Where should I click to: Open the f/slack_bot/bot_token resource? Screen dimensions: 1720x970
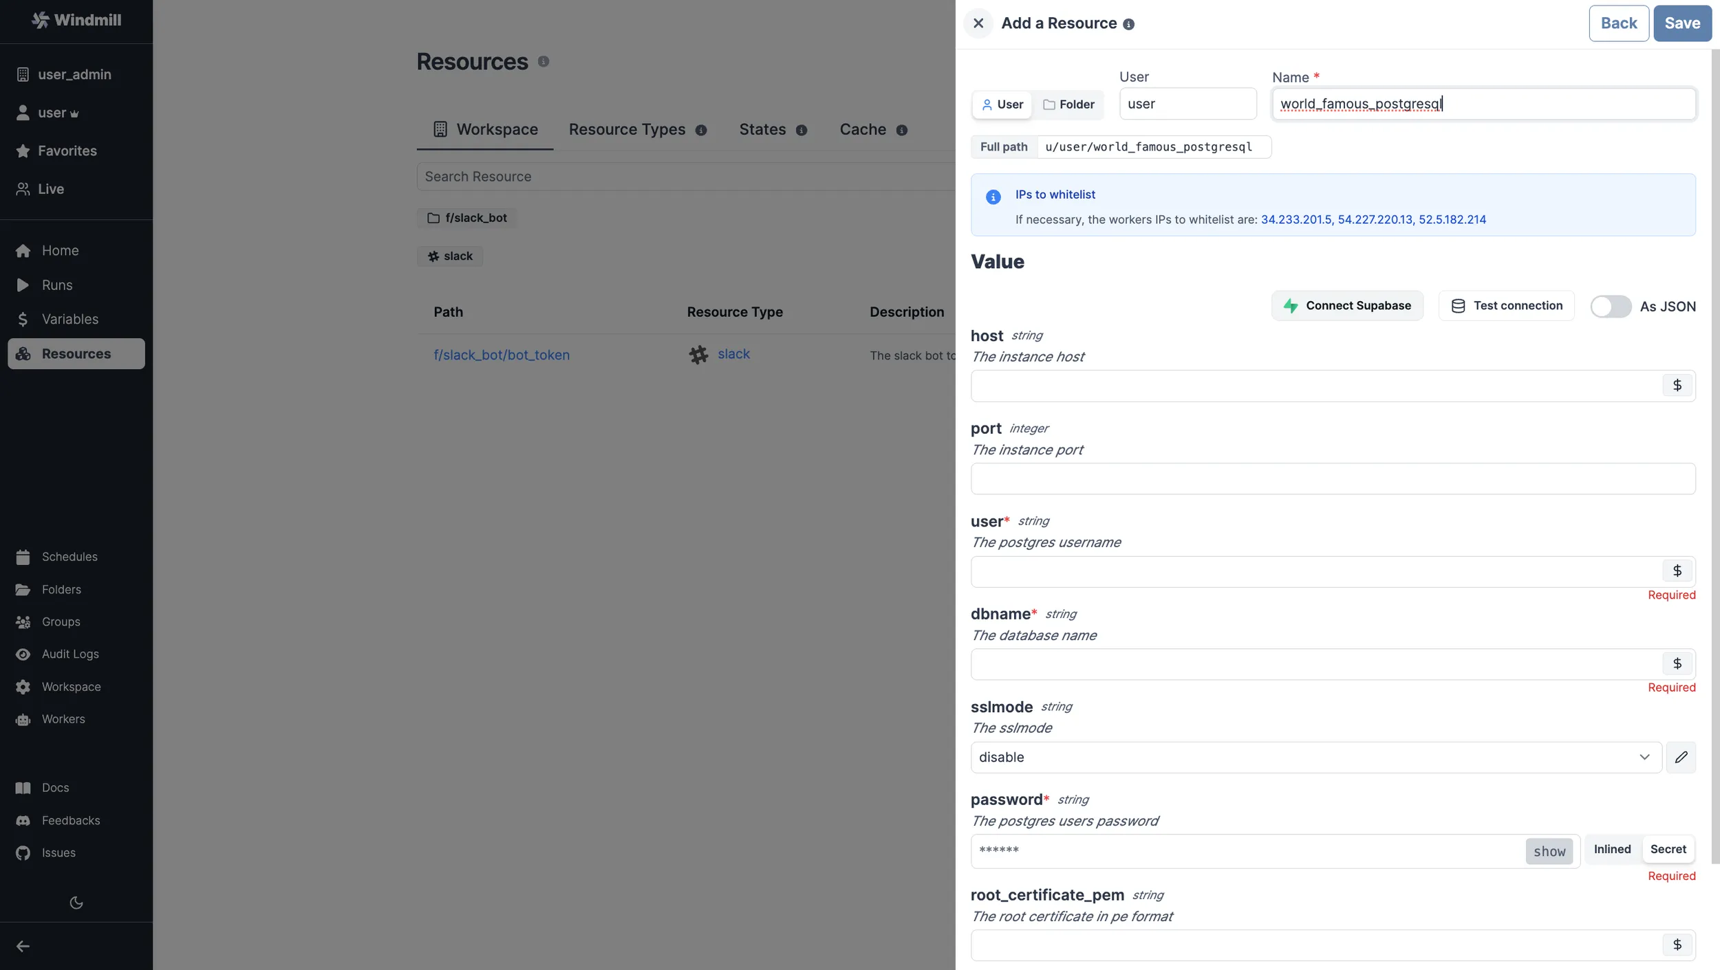tap(502, 355)
